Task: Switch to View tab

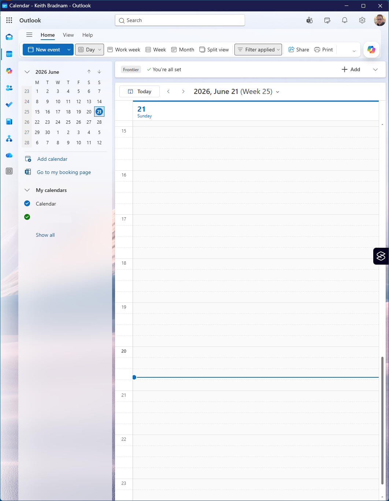Action: coord(68,35)
